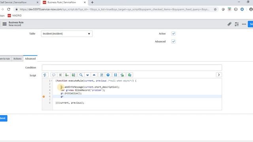Open the hamburger context menu icon
This screenshot has height=142, width=253.
click(4, 24)
